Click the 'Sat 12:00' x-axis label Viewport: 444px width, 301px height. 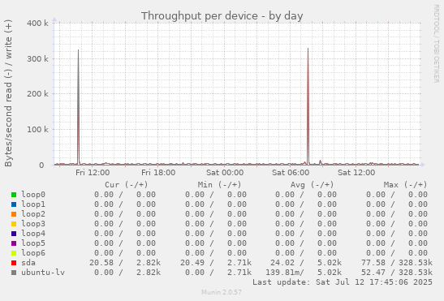356,173
